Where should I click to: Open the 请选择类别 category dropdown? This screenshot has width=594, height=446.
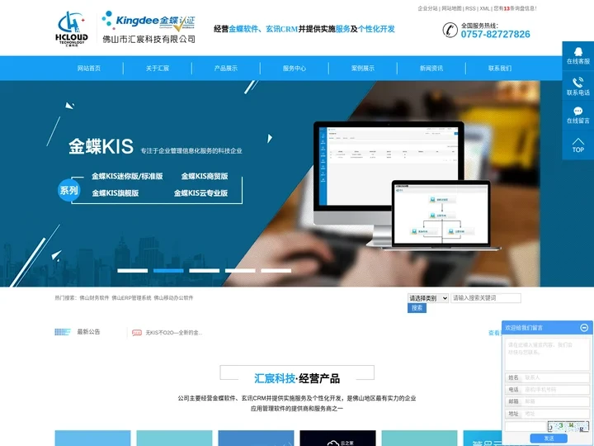point(428,298)
